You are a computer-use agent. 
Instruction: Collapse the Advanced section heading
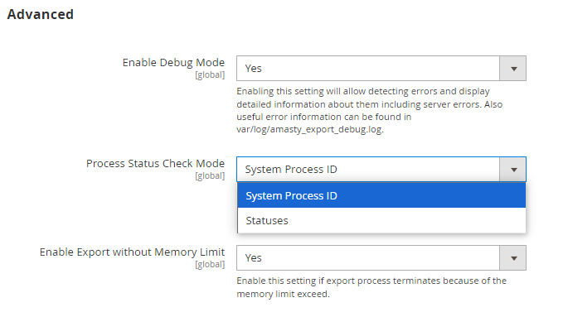click(40, 14)
